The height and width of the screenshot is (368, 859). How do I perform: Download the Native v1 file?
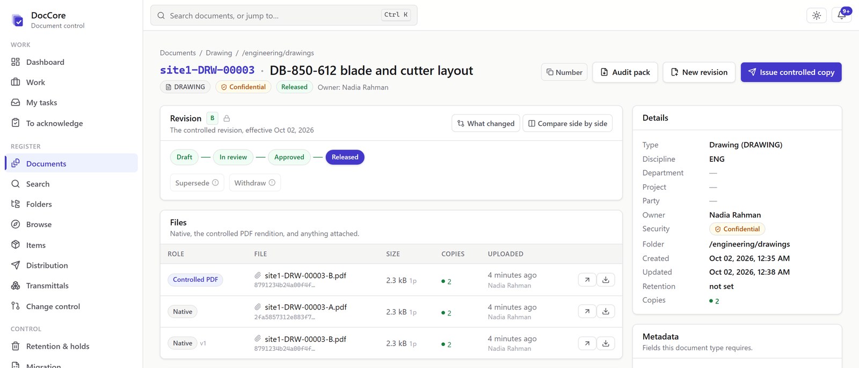[x=606, y=343]
